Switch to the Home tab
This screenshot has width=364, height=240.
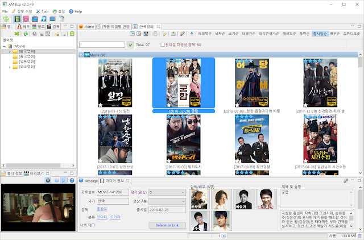pos(86,27)
